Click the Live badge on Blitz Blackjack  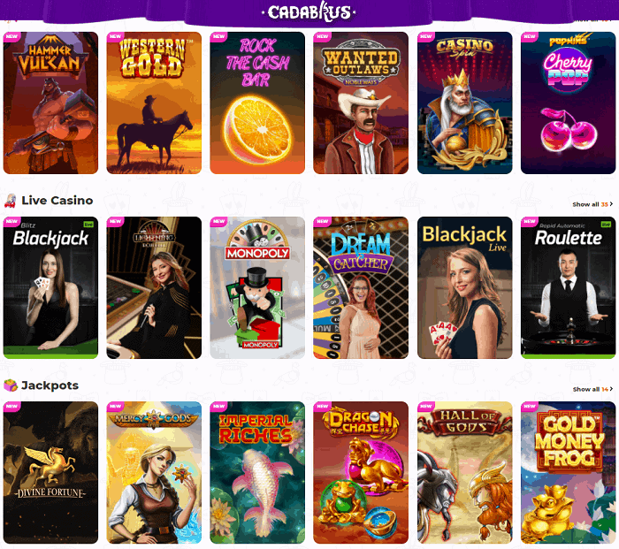(x=88, y=225)
